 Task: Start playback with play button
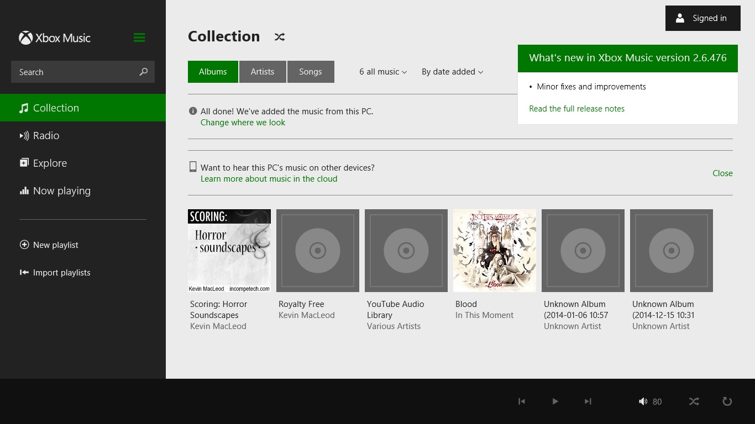click(x=555, y=401)
